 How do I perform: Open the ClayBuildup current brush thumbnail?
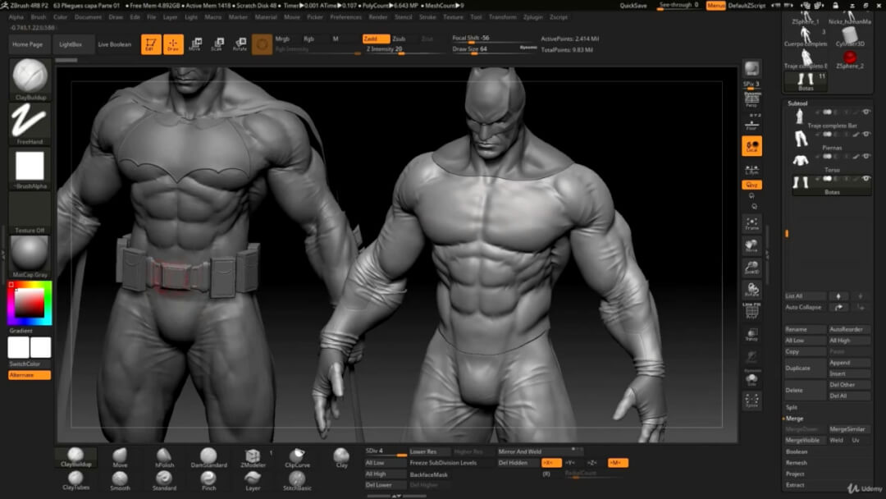coord(30,79)
